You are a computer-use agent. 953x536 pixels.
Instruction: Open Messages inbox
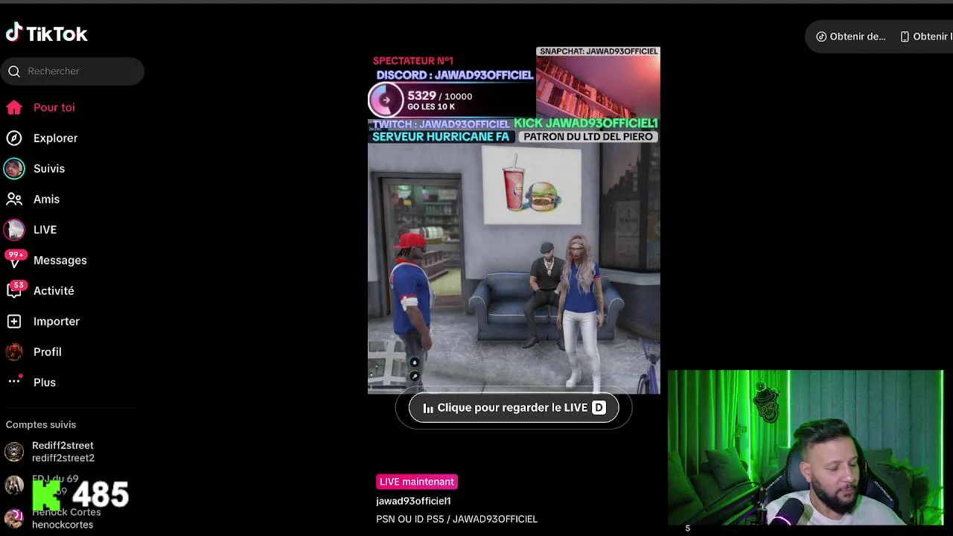tap(60, 260)
